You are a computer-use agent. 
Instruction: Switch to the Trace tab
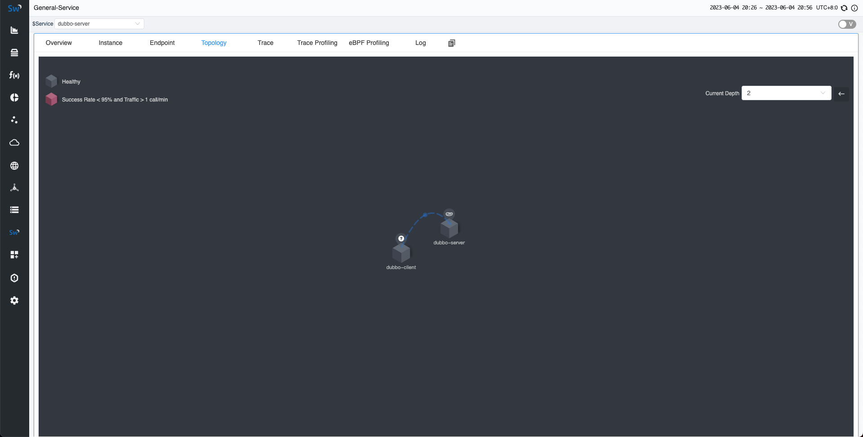(265, 43)
